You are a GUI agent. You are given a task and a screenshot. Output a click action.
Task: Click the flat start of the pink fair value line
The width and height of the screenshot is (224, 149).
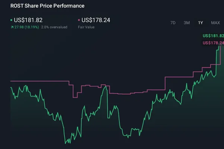pyautogui.click(x=37, y=81)
